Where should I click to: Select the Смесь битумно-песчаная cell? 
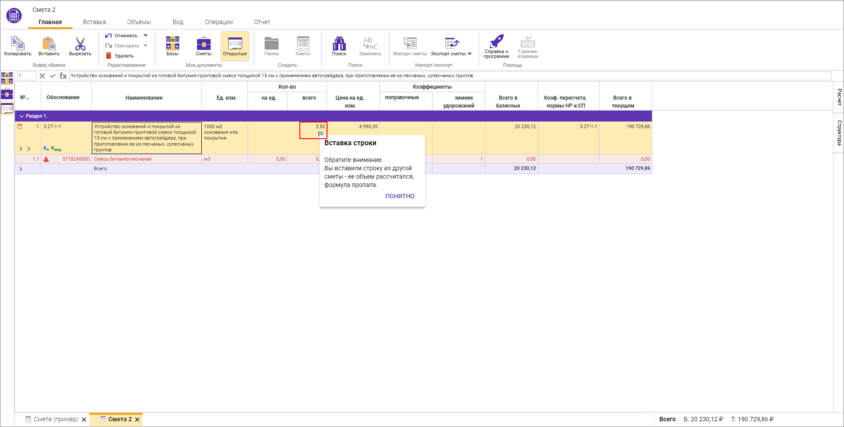pos(146,159)
